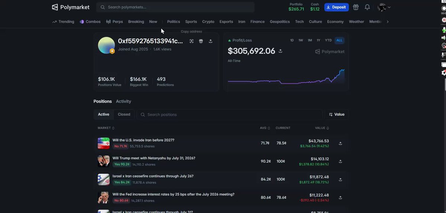Open the Portfolio $265.71 balance
Image resolution: width=446 pixels, height=213 pixels.
296,7
